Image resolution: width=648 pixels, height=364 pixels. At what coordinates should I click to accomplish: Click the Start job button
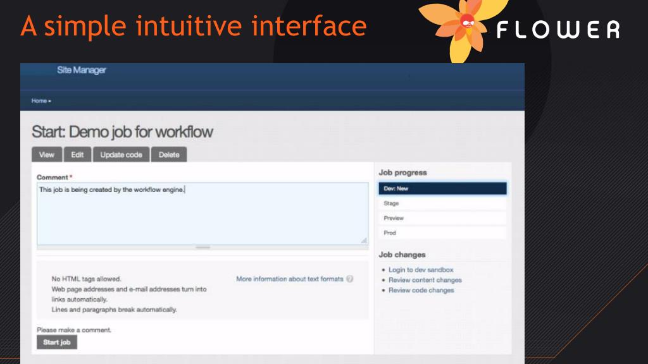(57, 342)
